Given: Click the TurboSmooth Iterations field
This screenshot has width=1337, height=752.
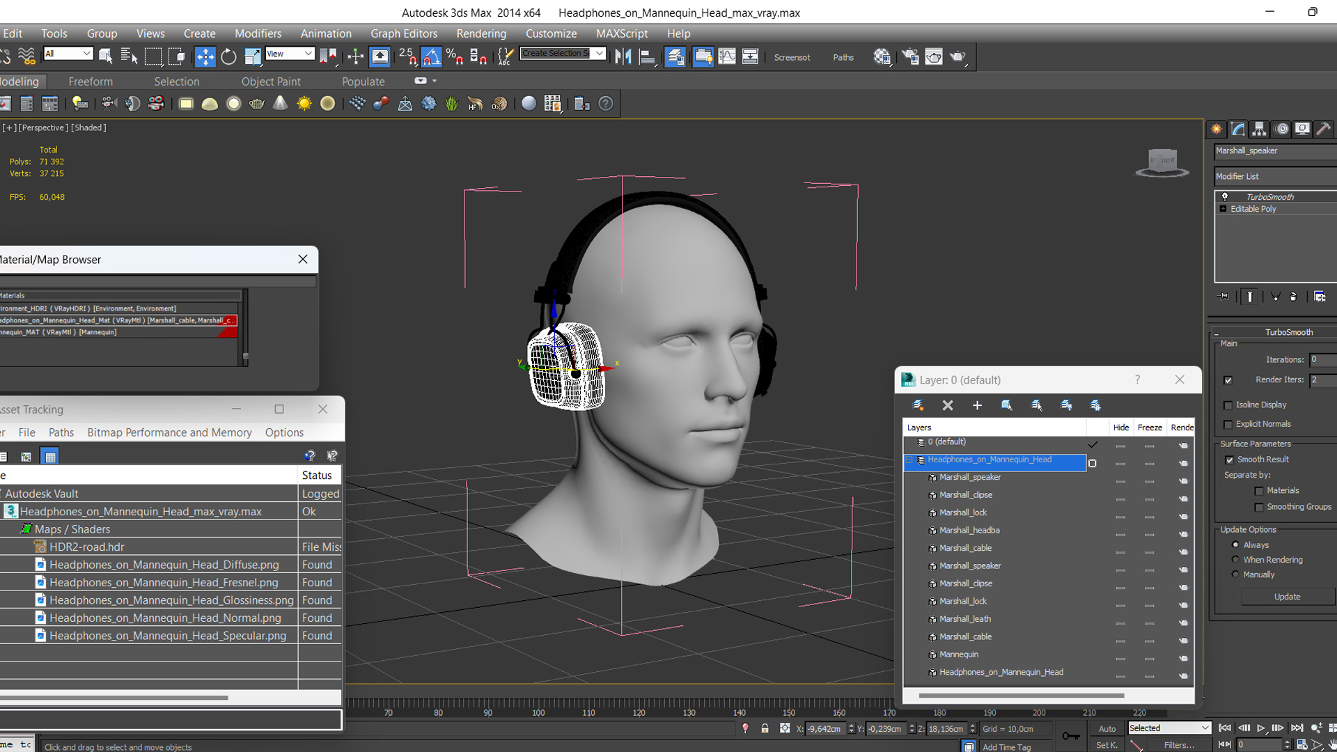Looking at the screenshot, I should [1323, 360].
